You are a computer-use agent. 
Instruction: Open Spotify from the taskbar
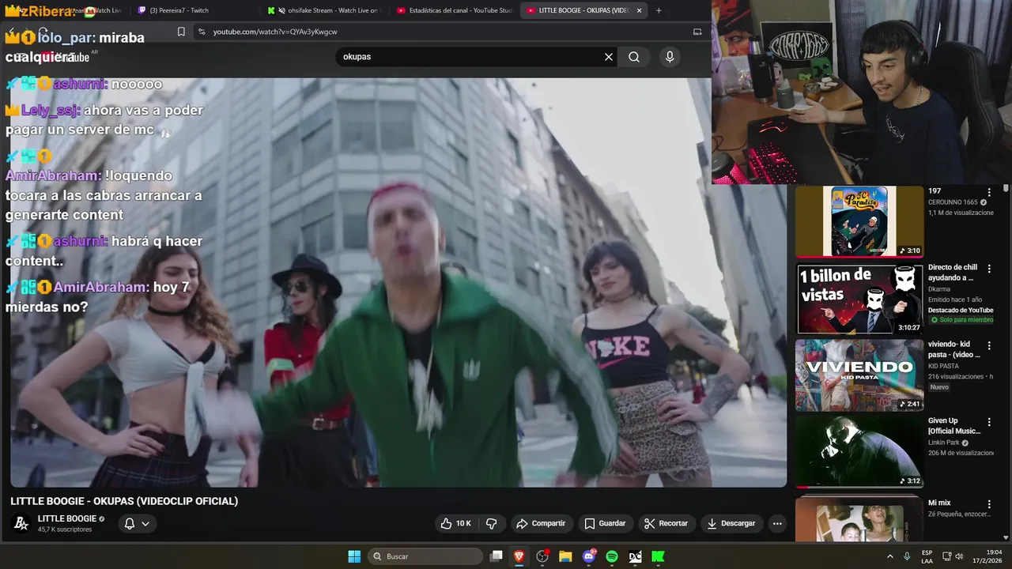[x=612, y=556]
